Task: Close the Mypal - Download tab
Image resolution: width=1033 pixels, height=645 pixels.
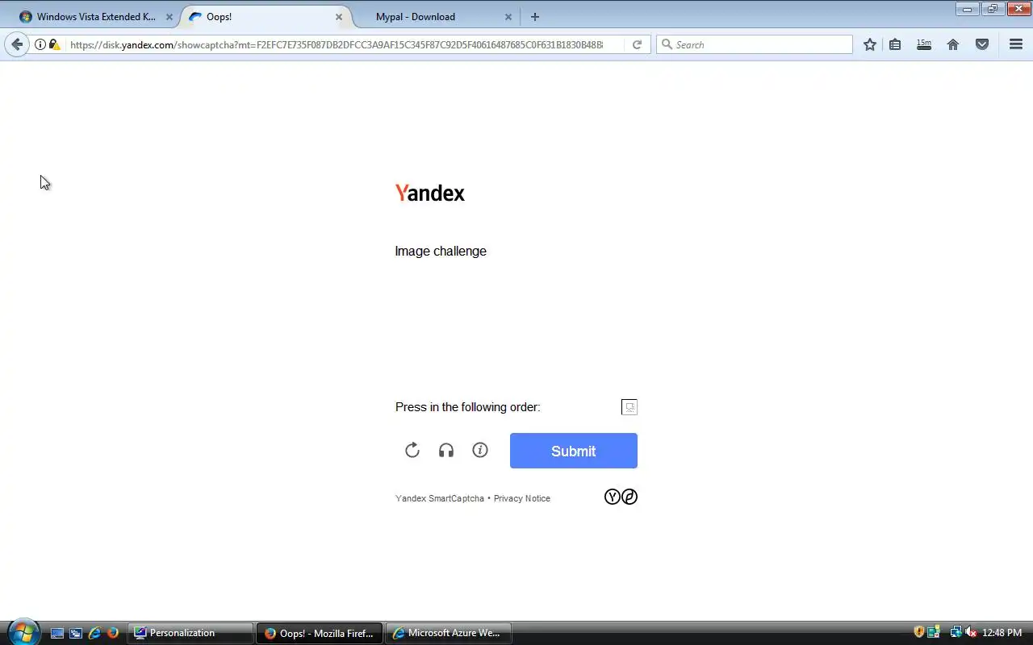Action: pos(508,16)
